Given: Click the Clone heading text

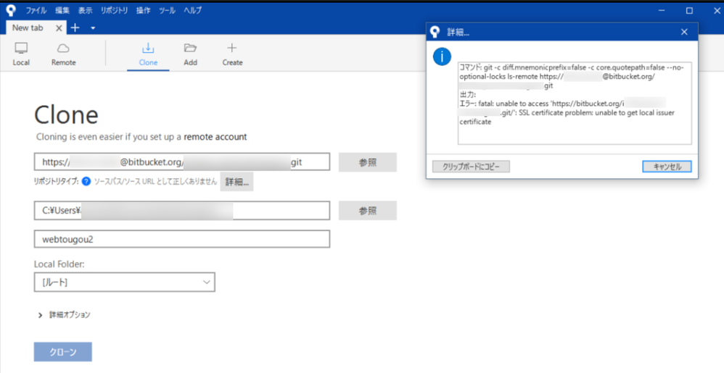Looking at the screenshot, I should (66, 114).
